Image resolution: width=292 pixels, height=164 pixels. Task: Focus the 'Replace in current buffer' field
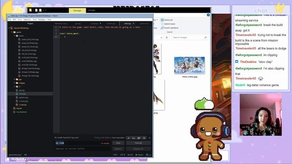(83, 149)
